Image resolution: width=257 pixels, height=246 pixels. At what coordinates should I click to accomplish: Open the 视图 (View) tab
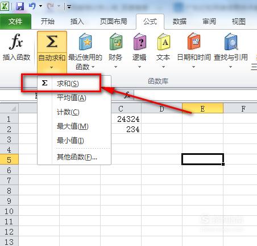[x=239, y=22]
